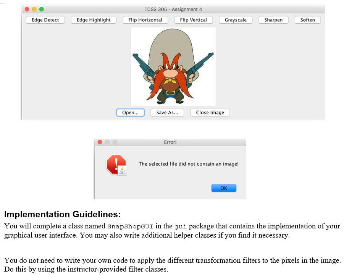Click the Yosemite Sam image preview
This screenshot has height=275, width=344.
[173, 66]
